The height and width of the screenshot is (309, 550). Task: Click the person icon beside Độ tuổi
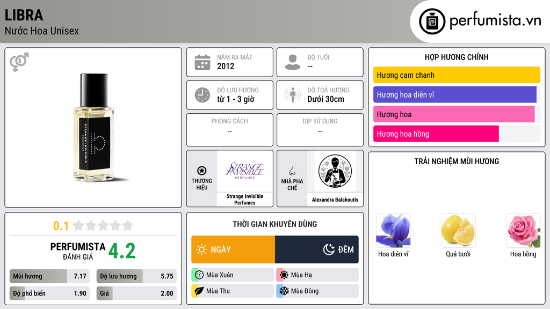(x=293, y=62)
